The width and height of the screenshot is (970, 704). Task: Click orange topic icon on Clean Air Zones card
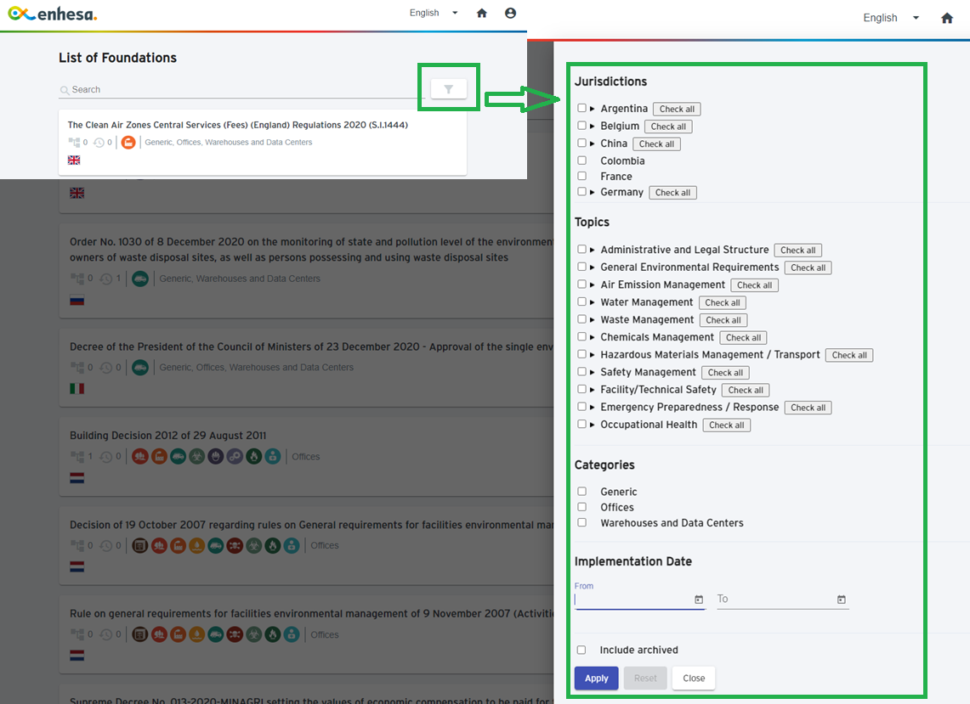pyautogui.click(x=128, y=143)
